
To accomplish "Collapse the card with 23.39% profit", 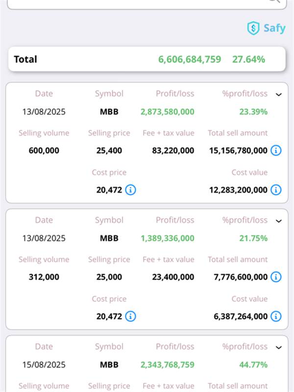I will pyautogui.click(x=279, y=95).
